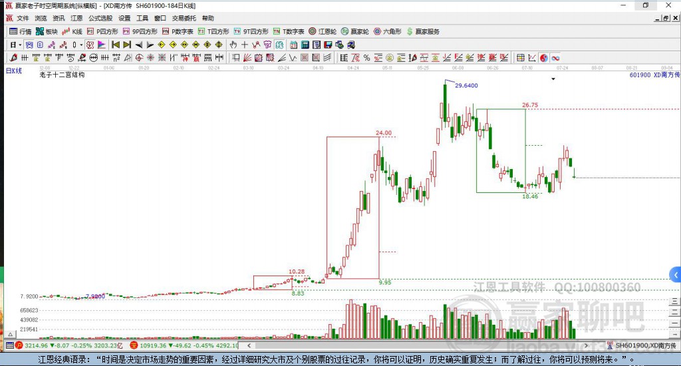681x366 pixels.
Task: Open the T四方形 tool
Action: click(213, 31)
